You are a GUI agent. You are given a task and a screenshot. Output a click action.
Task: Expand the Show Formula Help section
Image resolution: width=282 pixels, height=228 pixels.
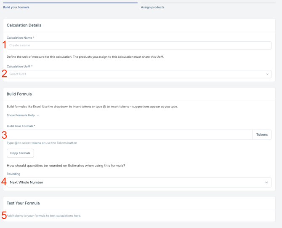(21, 115)
